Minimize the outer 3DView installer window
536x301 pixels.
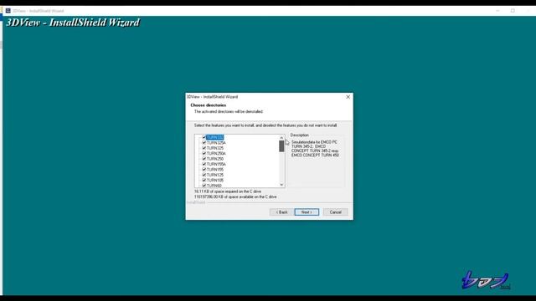pos(497,11)
